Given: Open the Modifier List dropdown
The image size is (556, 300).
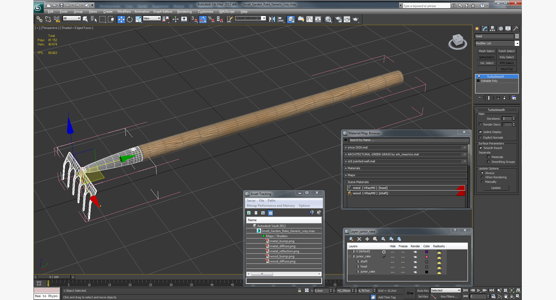Looking at the screenshot, I should tap(497, 43).
